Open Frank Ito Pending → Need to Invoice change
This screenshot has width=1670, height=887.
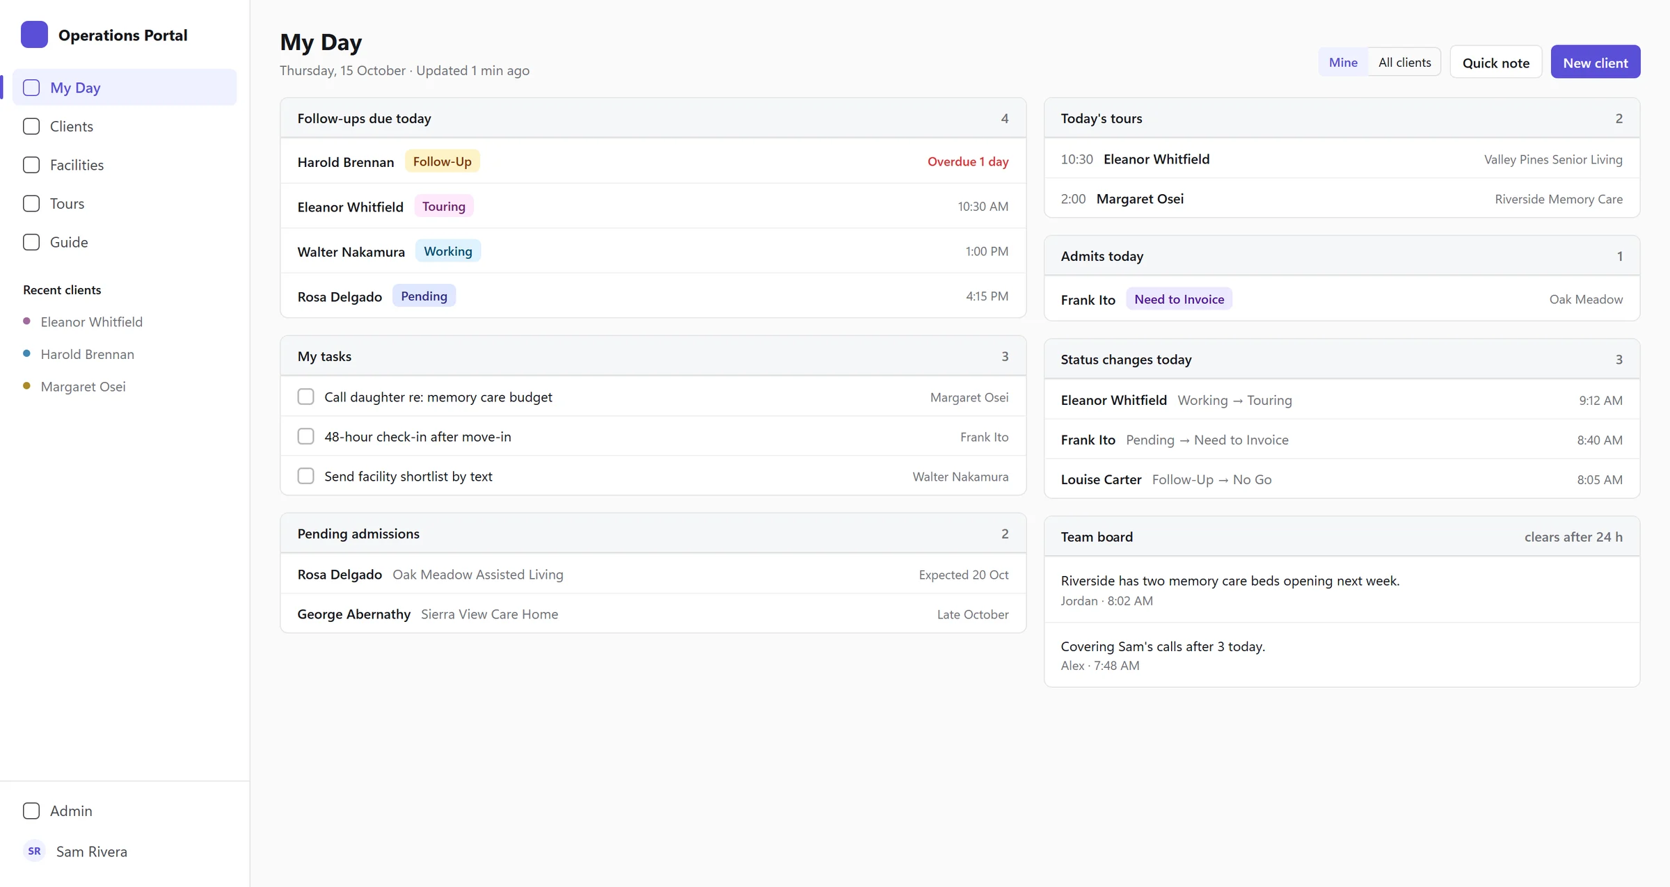[1342, 439]
